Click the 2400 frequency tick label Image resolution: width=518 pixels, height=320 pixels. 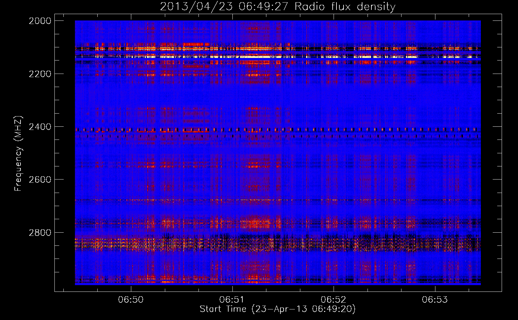[40, 127]
